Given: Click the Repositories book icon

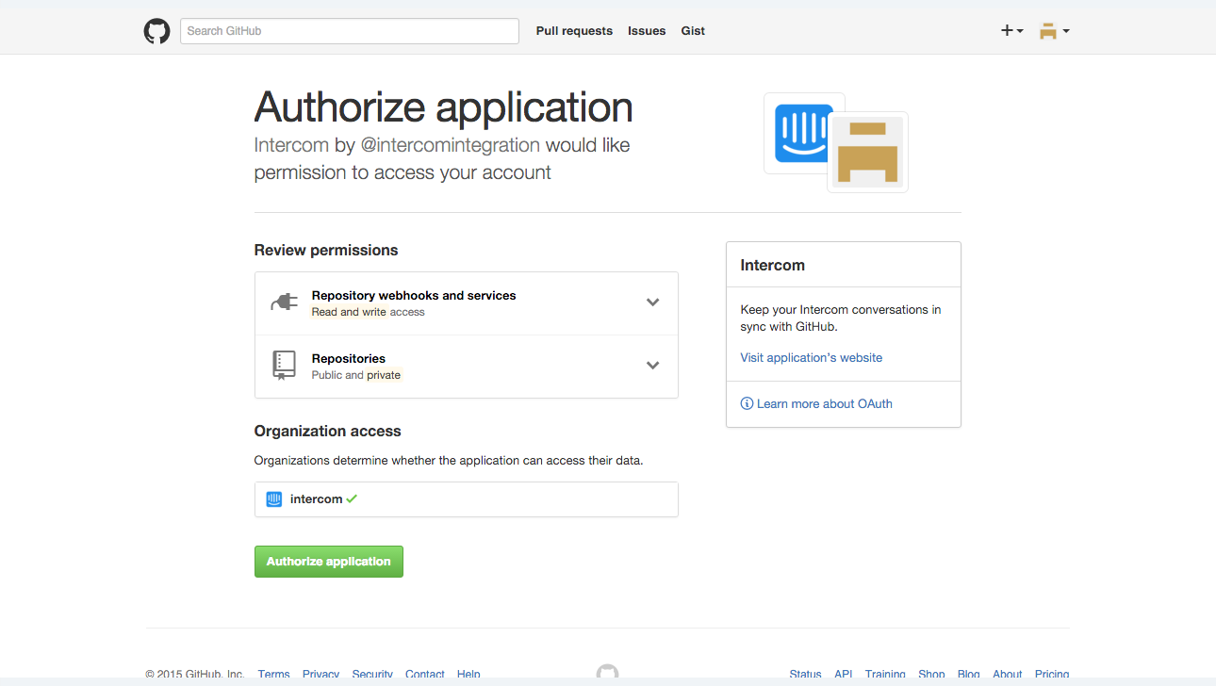Looking at the screenshot, I should 284,365.
